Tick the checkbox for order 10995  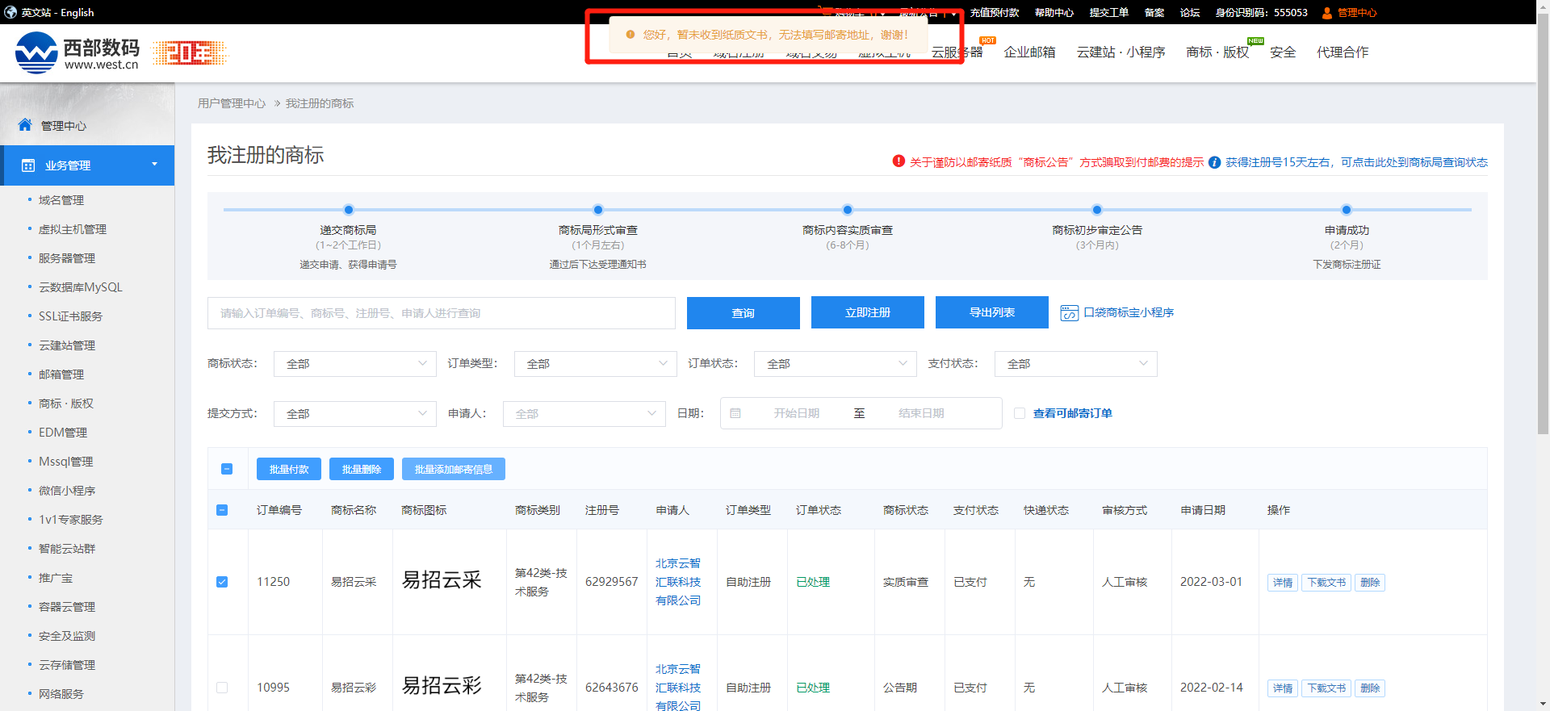click(222, 688)
